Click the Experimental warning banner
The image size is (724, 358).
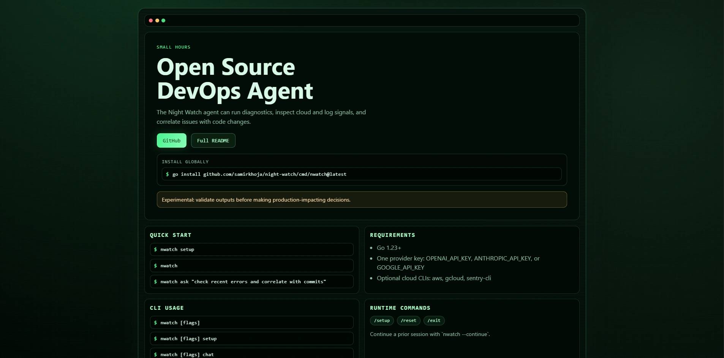(x=362, y=200)
